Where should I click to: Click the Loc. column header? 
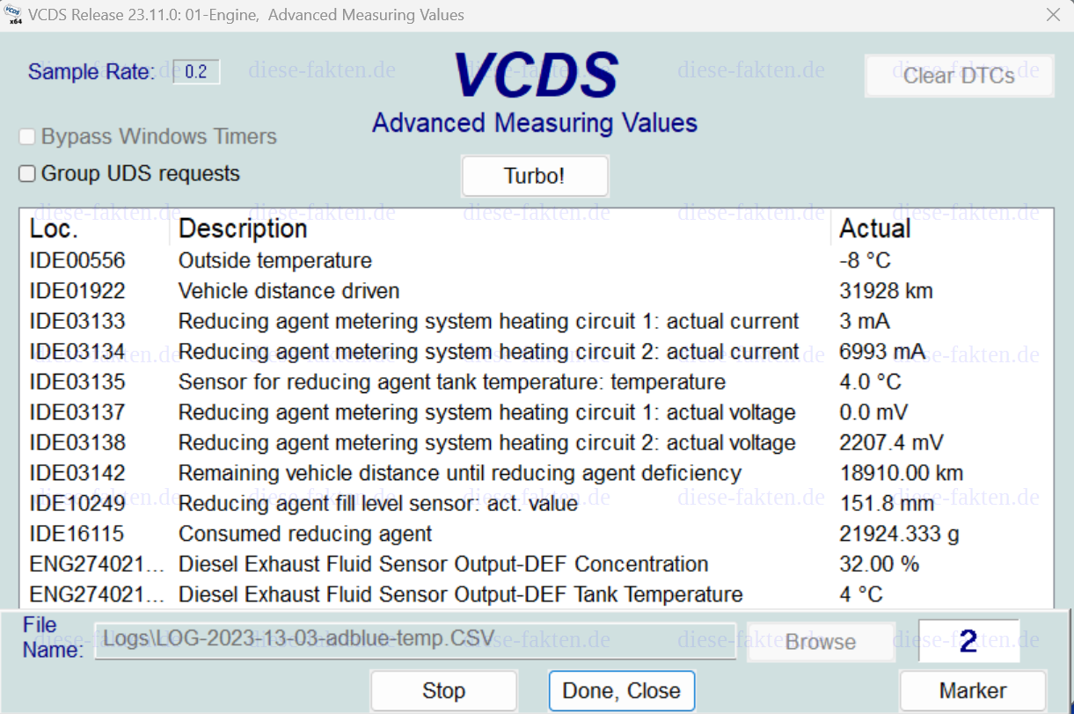(95, 229)
